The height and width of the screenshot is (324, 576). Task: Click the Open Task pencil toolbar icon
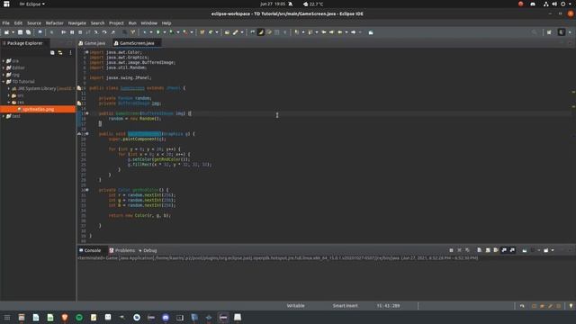click(x=236, y=32)
